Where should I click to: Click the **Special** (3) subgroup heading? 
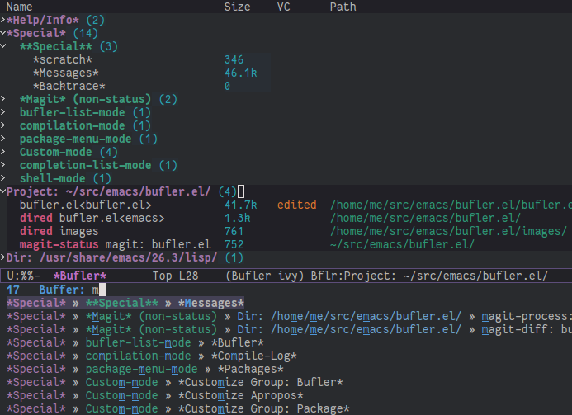click(x=69, y=46)
